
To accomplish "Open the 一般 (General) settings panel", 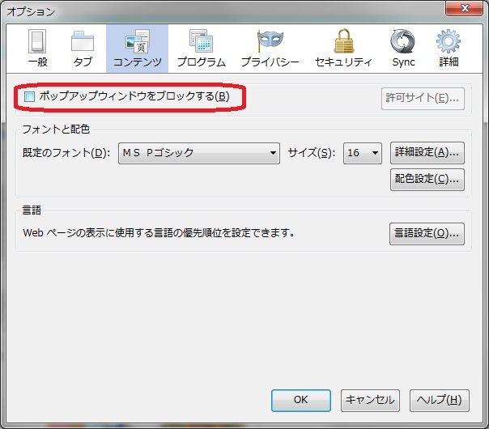I will pos(37,48).
